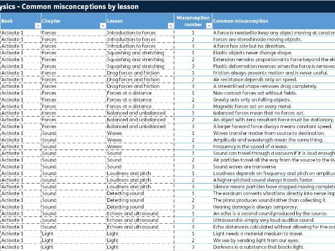Viewport: 335px width, 251px height.
Task: Select Book cell for 'Darkness is a substance' row
Action: (x=20, y=247)
